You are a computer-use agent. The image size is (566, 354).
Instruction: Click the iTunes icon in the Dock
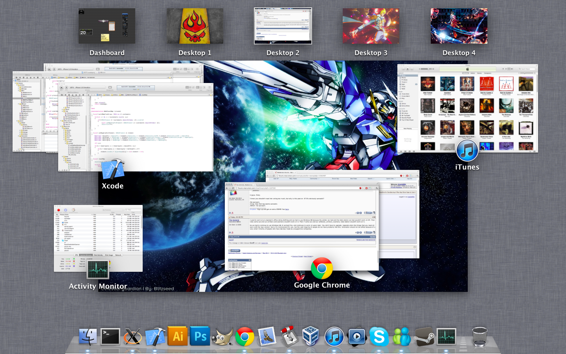click(x=334, y=337)
